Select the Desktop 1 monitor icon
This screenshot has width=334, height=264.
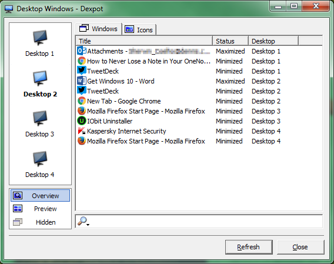[x=40, y=38]
